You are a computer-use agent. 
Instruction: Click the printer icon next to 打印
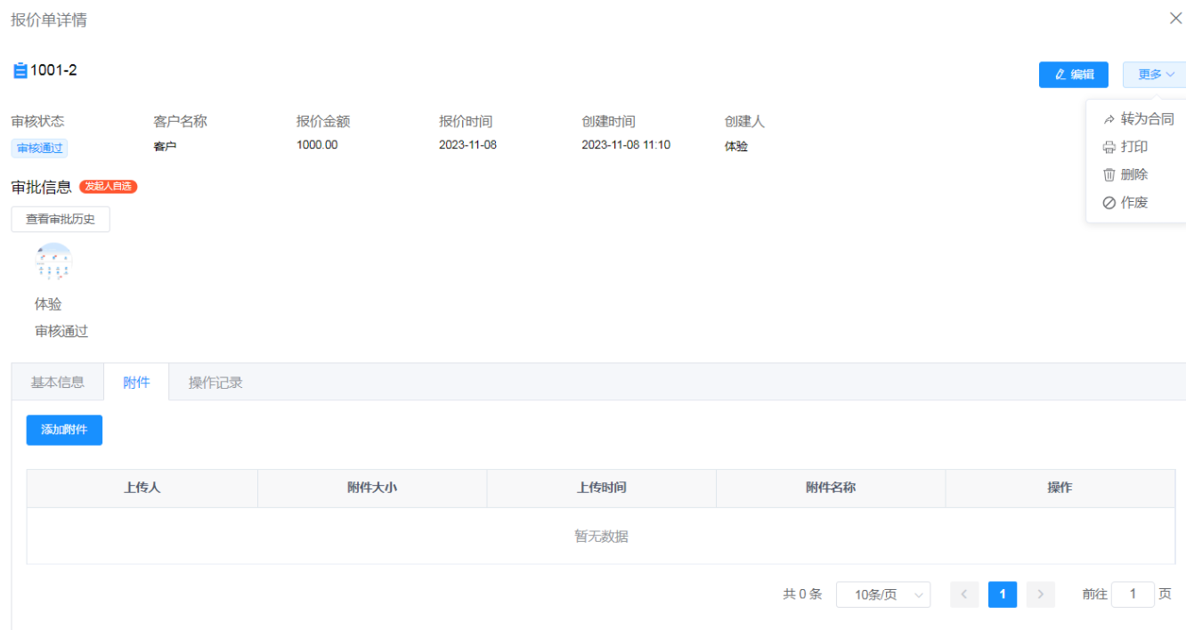(x=1109, y=146)
